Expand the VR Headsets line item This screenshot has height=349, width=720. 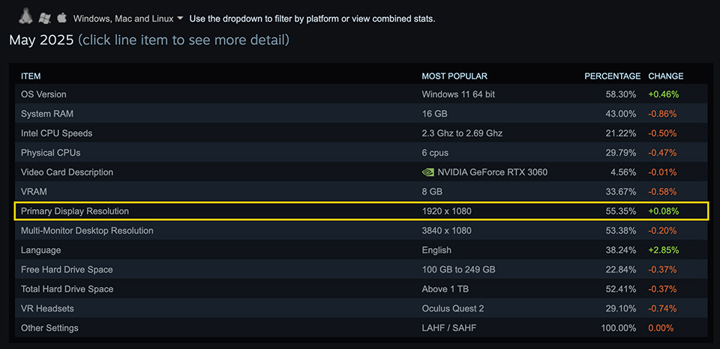click(47, 309)
